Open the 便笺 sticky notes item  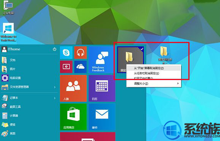(x=29, y=125)
